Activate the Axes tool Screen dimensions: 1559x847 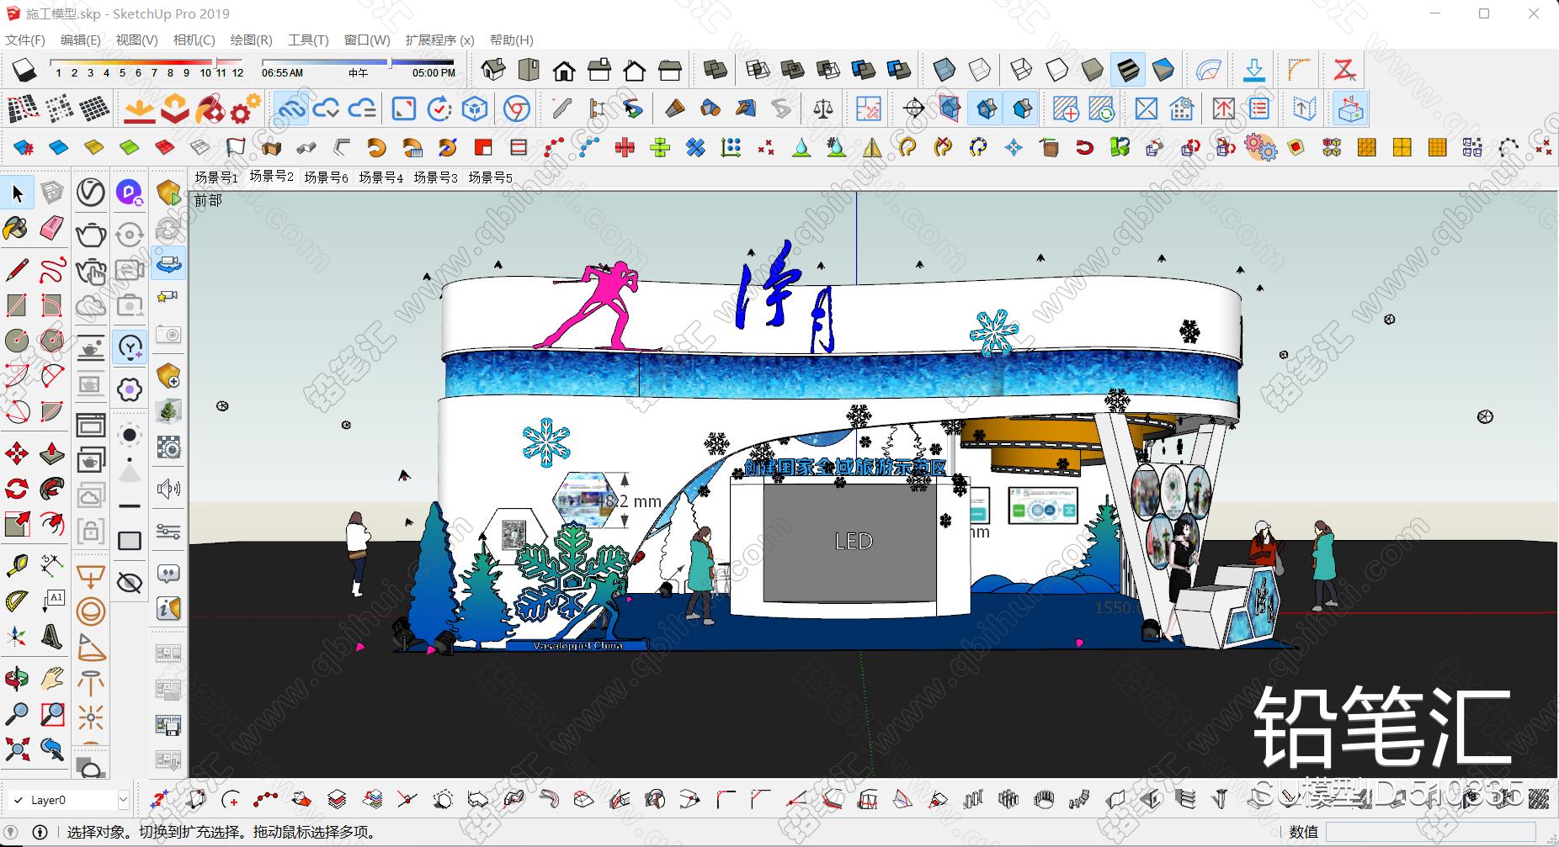click(17, 637)
